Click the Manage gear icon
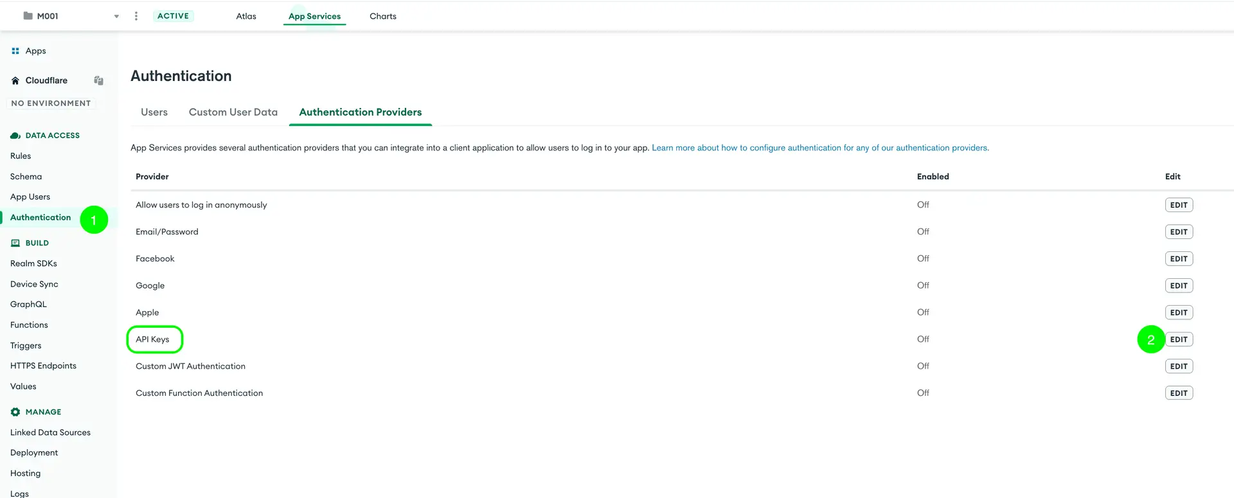 (x=15, y=412)
